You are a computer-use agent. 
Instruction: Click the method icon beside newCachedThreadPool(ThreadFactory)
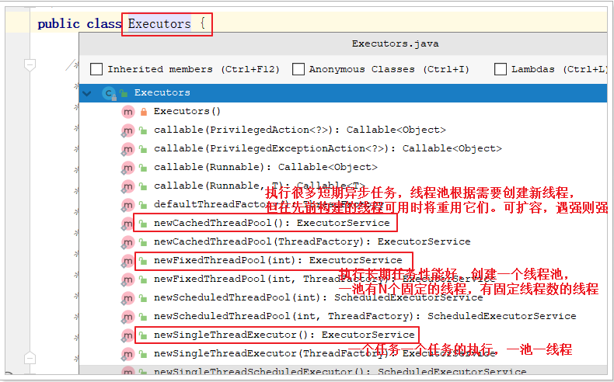pyautogui.click(x=127, y=242)
